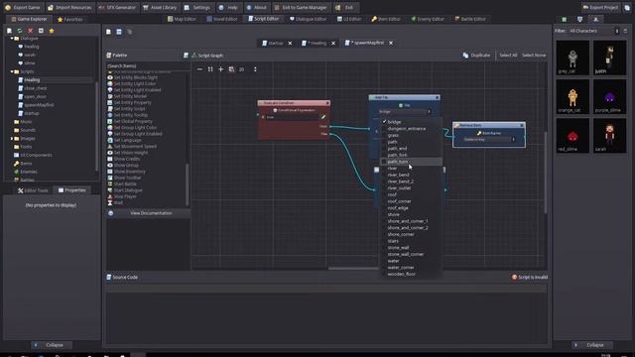The image size is (635, 357).
Task: Adjust the grid size stepper arrows
Action: click(255, 69)
